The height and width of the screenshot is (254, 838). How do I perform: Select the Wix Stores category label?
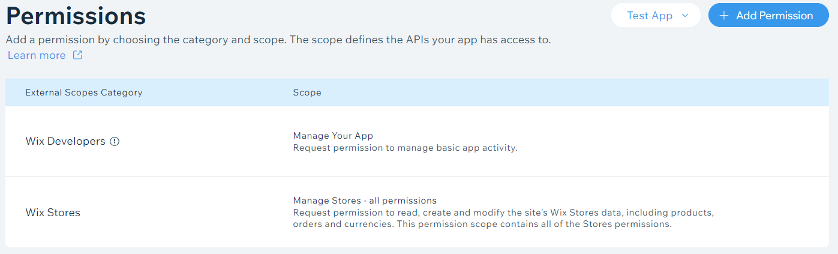tap(53, 213)
